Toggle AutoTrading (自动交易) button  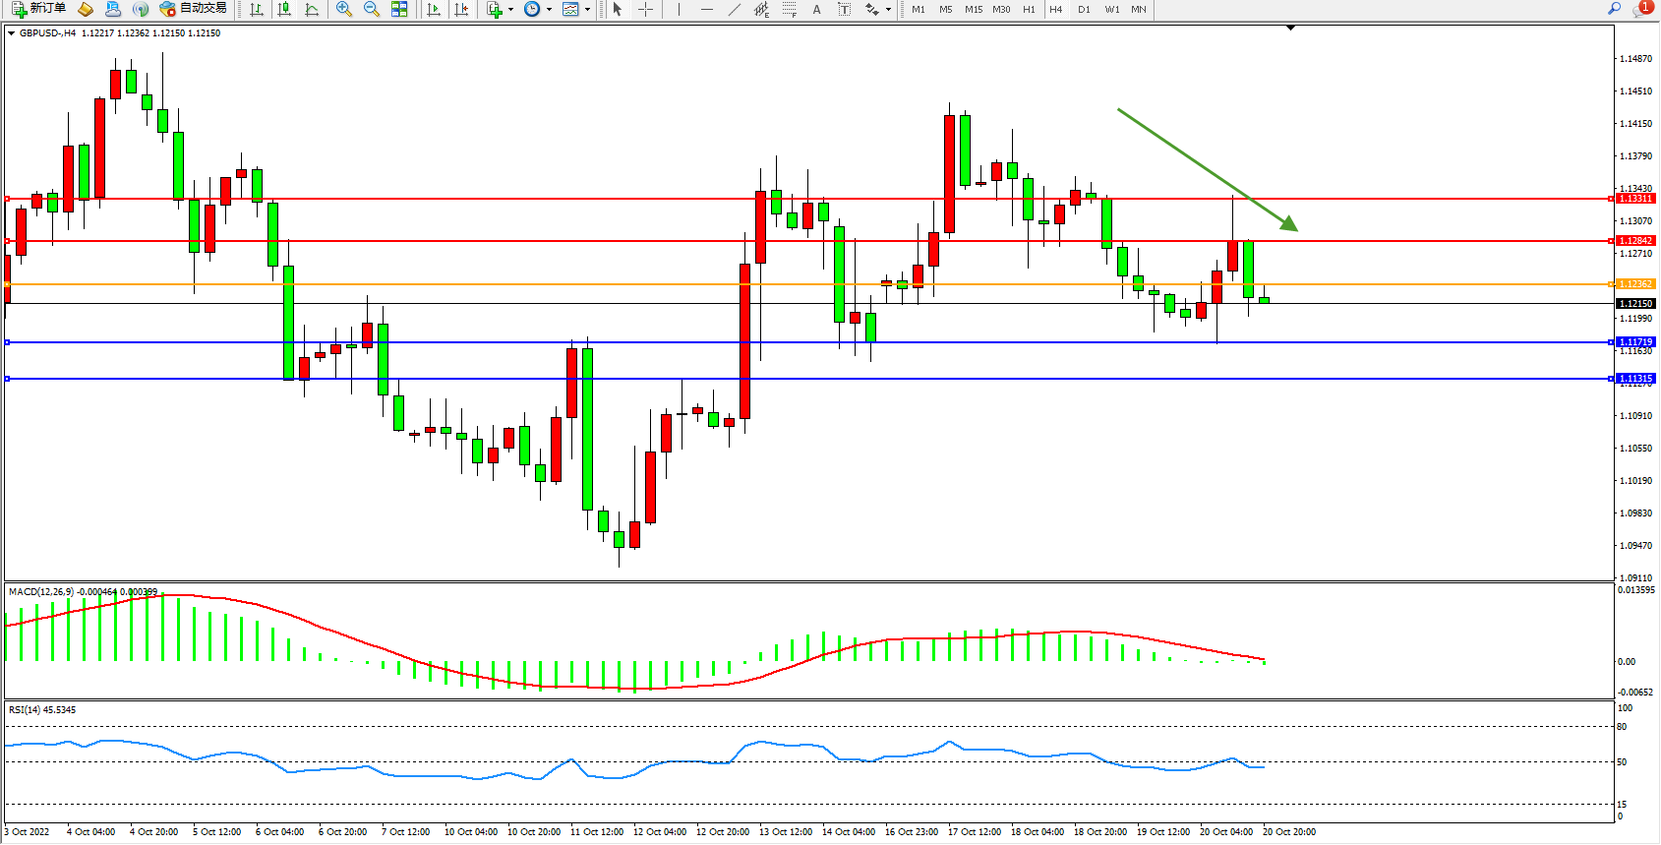coord(194,9)
